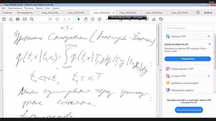Screen dimensions: 216x121
Task: Zoom out with the minus icon
Action: (x=92, y=19)
